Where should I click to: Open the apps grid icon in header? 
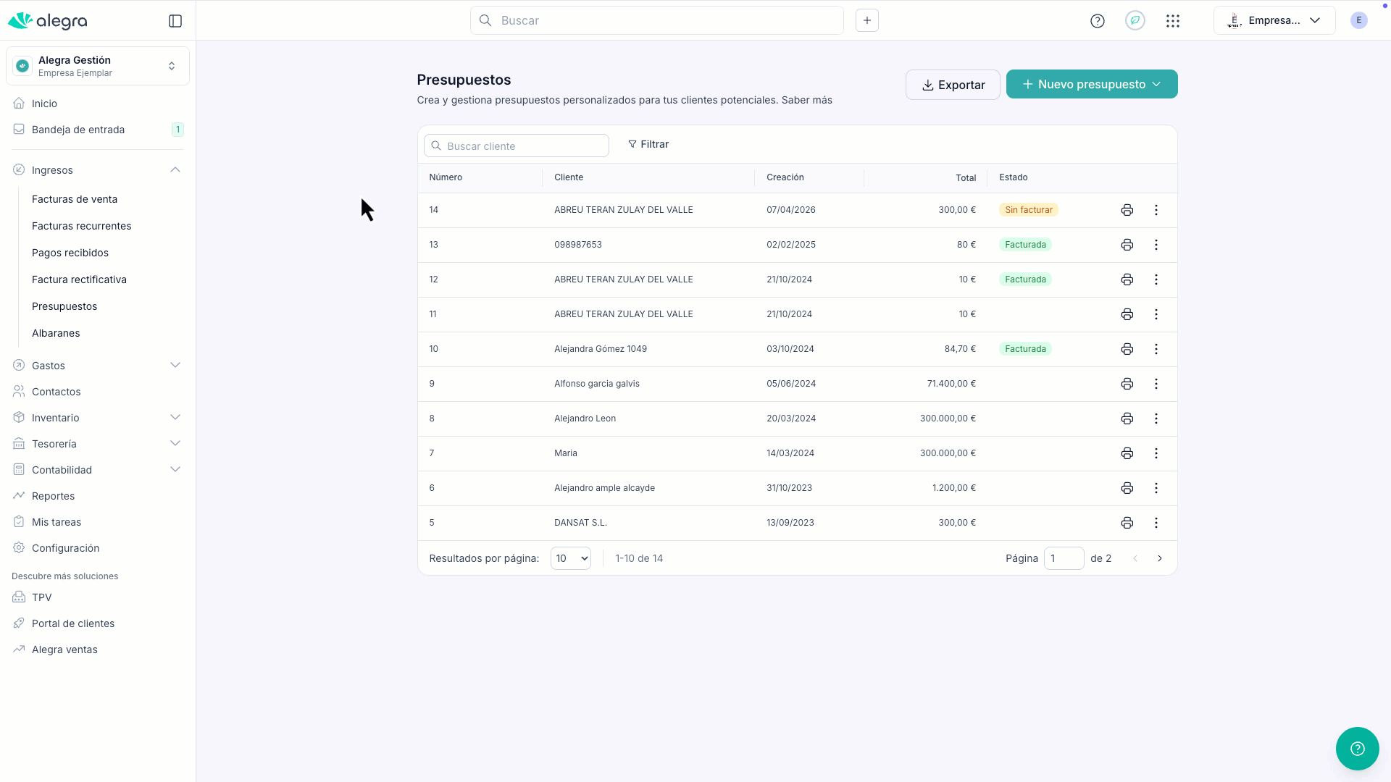tap(1172, 21)
